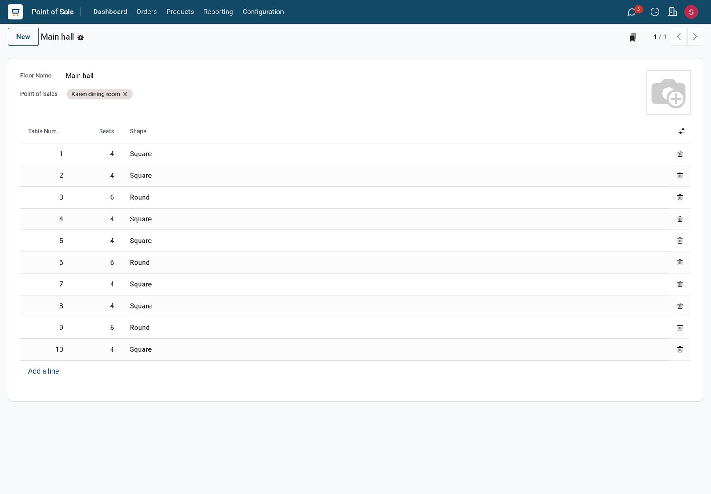Image resolution: width=711 pixels, height=494 pixels.
Task: Delete table 1 row with trash icon
Action: tap(680, 154)
